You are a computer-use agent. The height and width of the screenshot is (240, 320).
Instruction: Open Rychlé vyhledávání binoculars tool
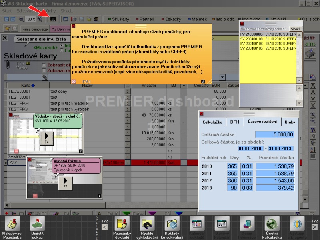(147, 227)
